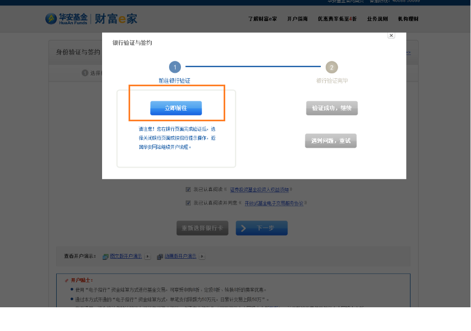The height and width of the screenshot is (331, 471).
Task: Click the 验证成功，继续 button
Action: (x=332, y=108)
